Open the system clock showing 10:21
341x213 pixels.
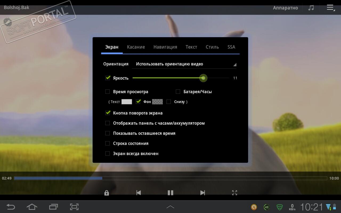[x=311, y=207]
